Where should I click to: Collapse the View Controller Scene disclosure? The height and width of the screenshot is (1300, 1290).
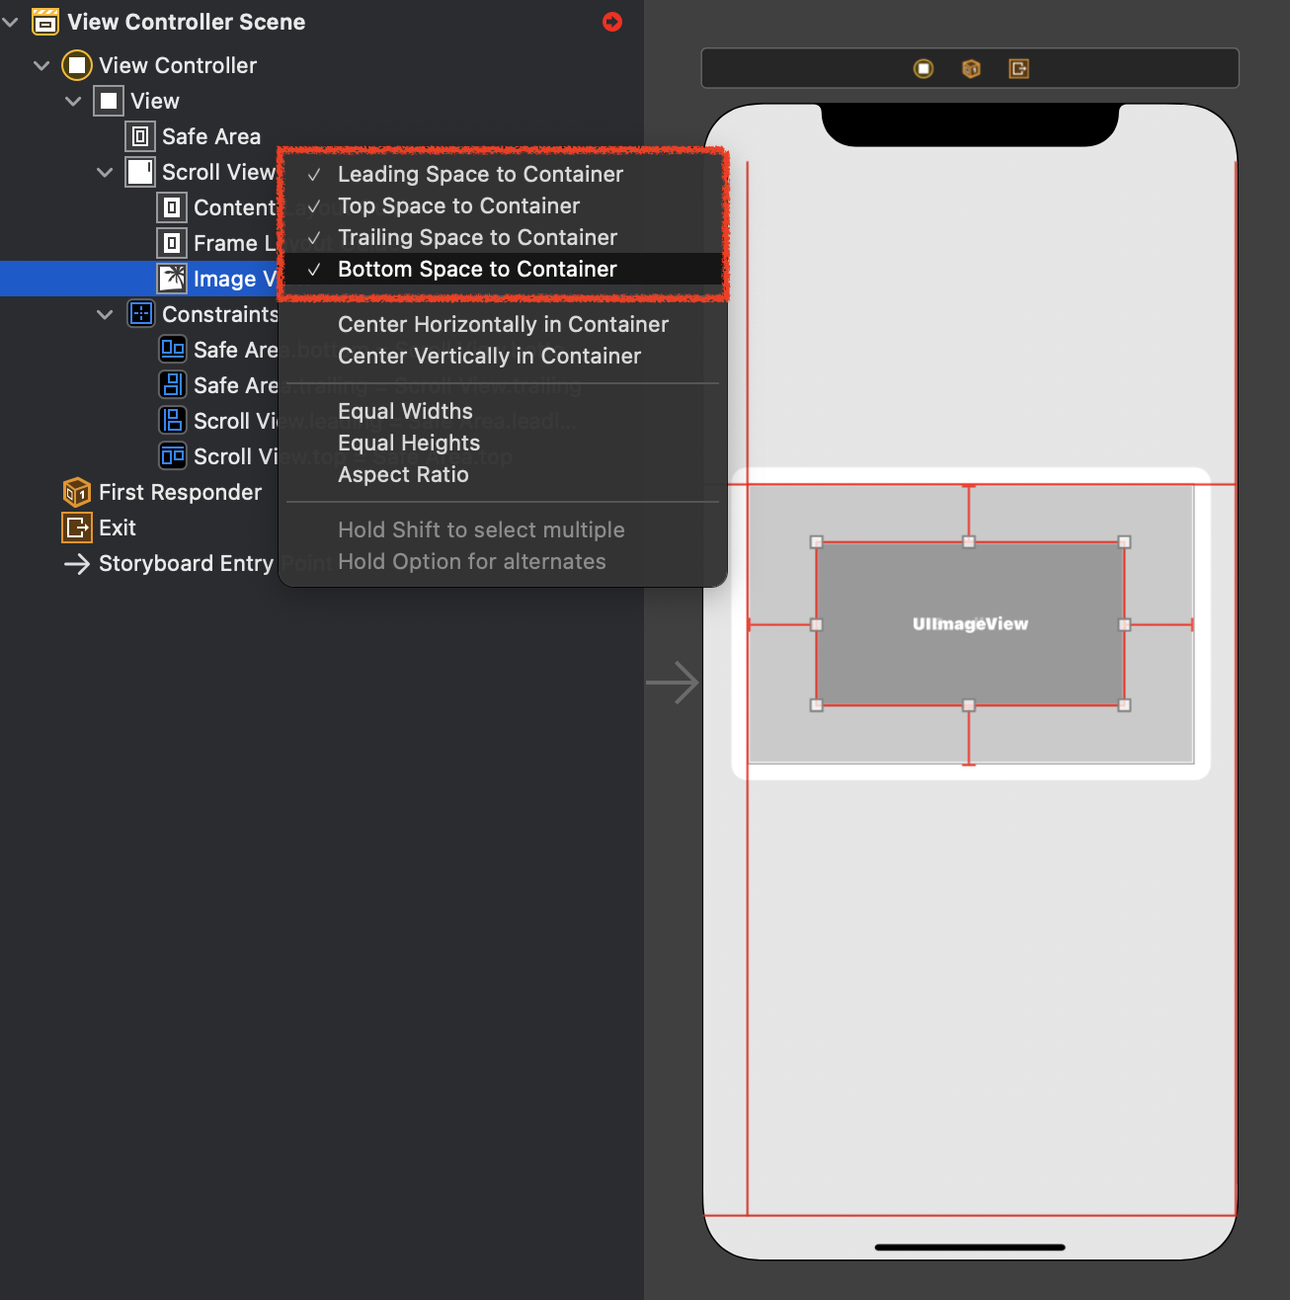[x=11, y=22]
